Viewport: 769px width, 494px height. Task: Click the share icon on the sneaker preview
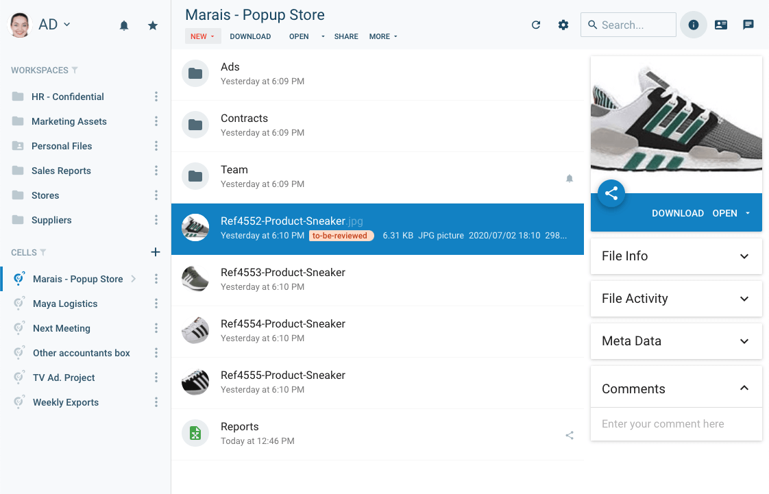click(x=611, y=193)
